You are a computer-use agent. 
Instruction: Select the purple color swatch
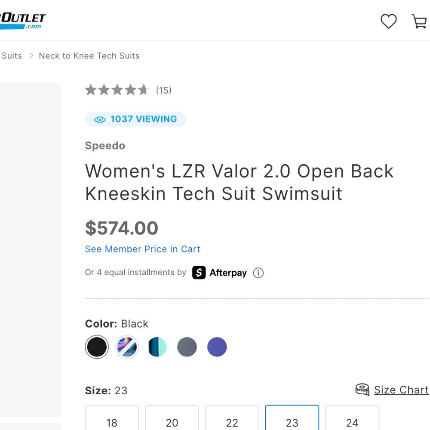tap(217, 347)
